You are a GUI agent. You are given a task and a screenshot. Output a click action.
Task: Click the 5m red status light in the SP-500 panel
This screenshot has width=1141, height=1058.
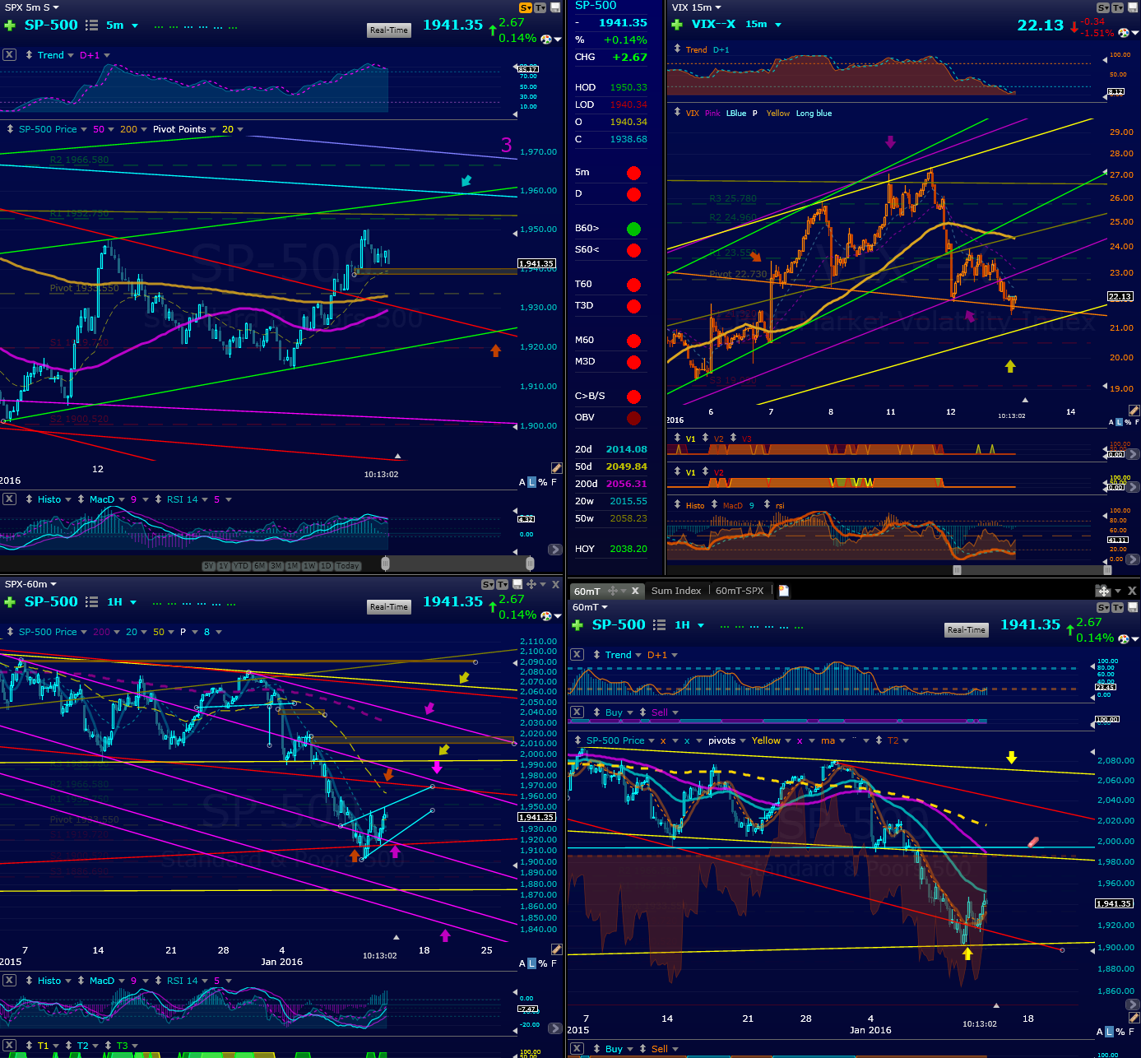click(633, 173)
